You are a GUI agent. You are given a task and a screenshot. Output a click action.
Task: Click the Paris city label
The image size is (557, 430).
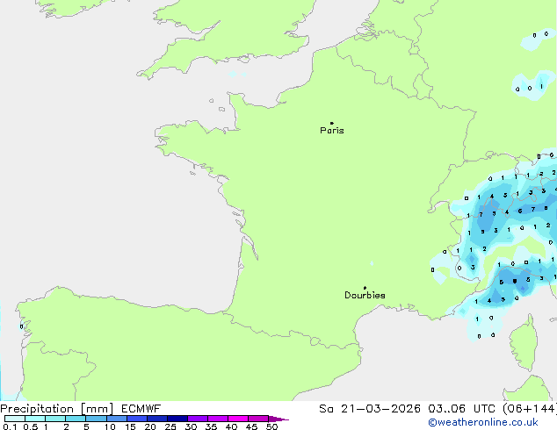pos(332,130)
